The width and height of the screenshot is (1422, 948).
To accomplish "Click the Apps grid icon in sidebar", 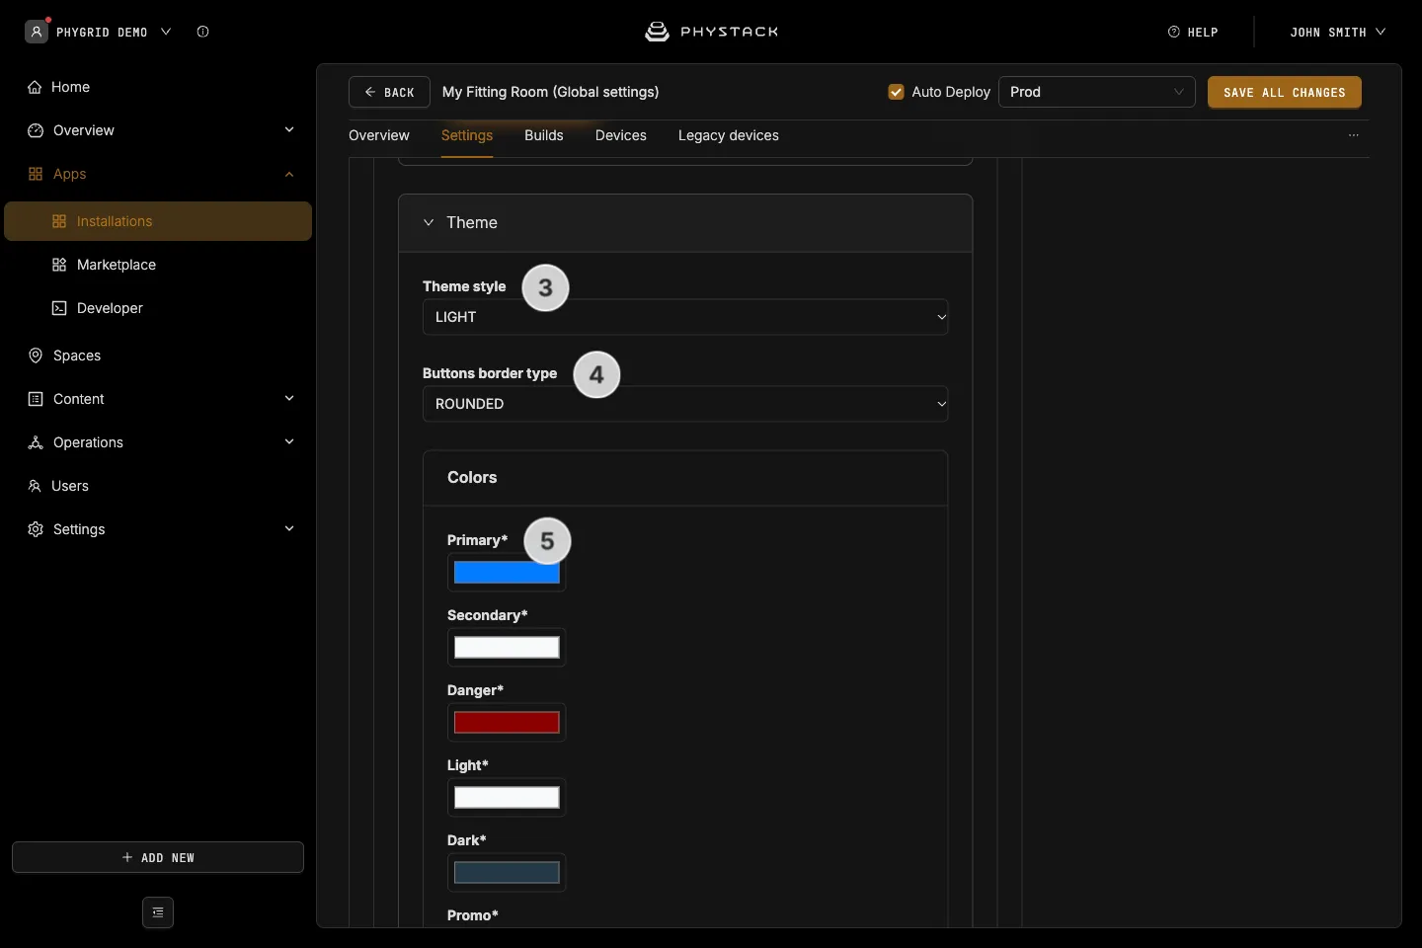I will (36, 174).
